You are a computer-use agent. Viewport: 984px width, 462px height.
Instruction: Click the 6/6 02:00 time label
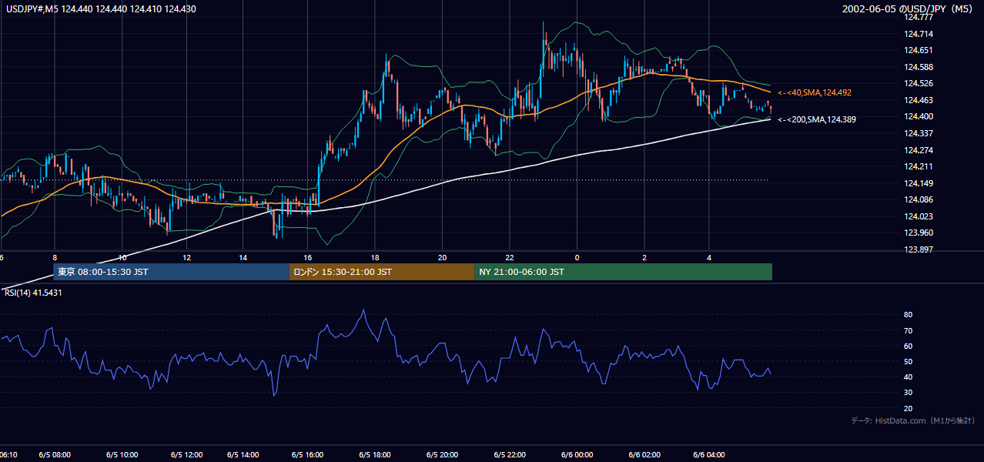pos(644,455)
